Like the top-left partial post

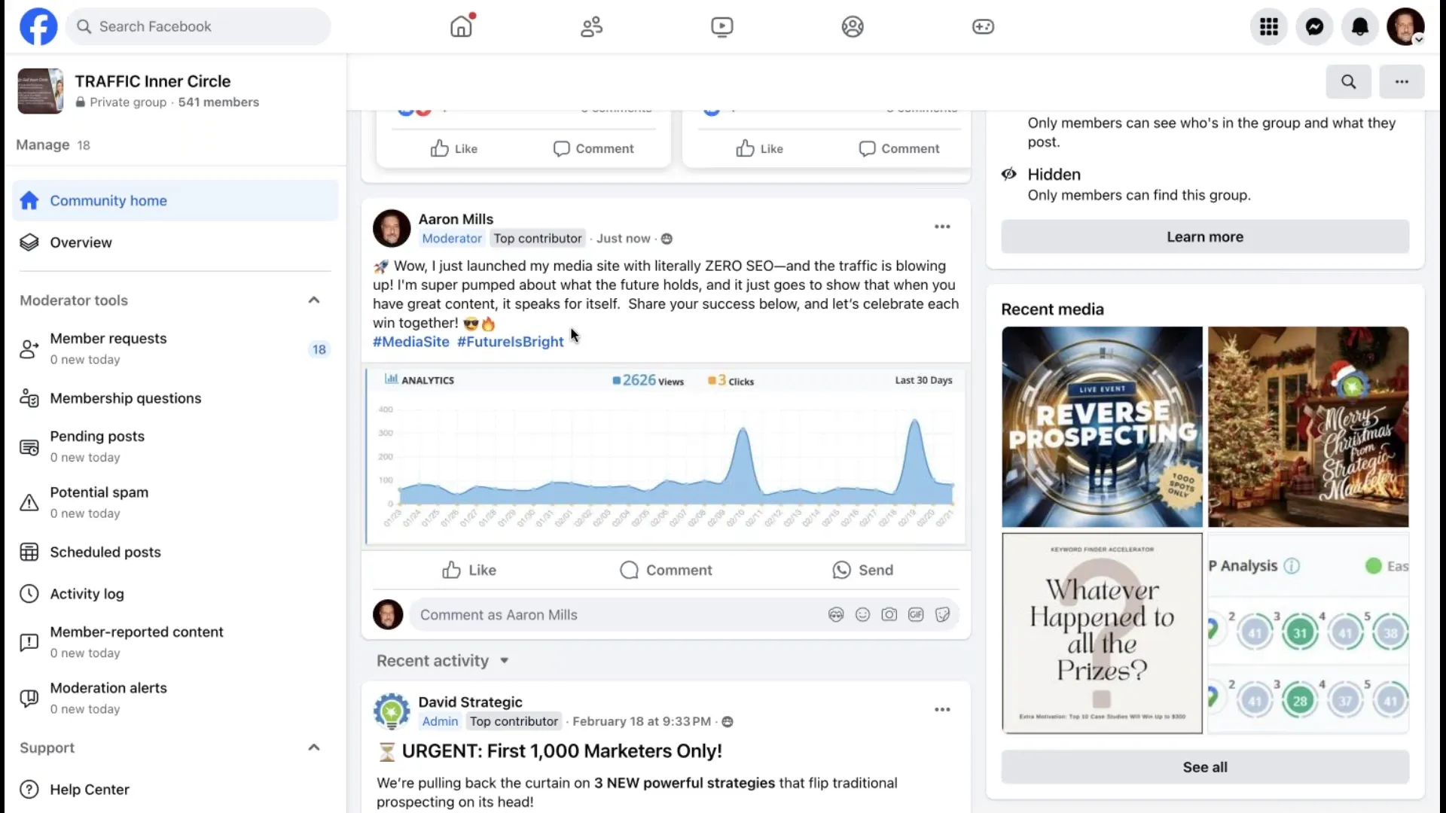pyautogui.click(x=454, y=149)
